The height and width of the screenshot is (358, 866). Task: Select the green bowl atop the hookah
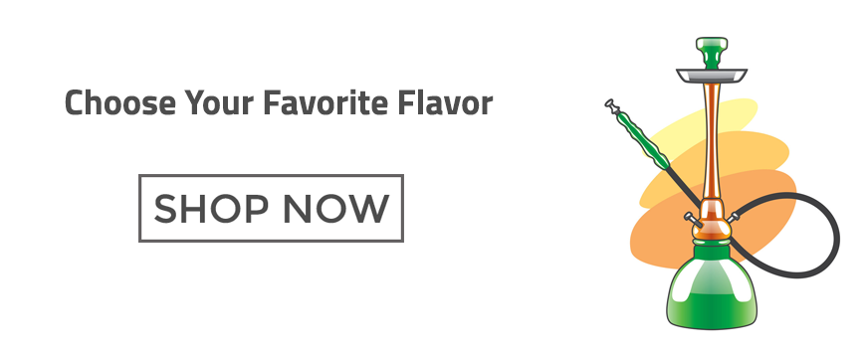pyautogui.click(x=712, y=53)
